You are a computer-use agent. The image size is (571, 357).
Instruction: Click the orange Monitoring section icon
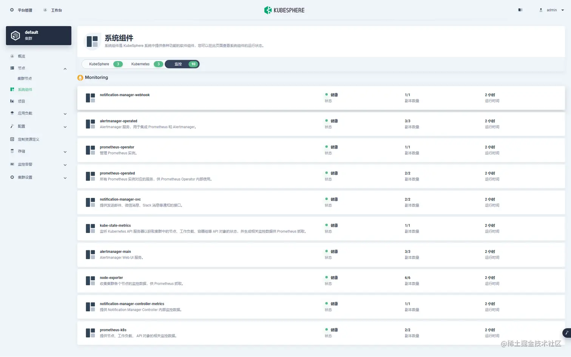click(80, 78)
